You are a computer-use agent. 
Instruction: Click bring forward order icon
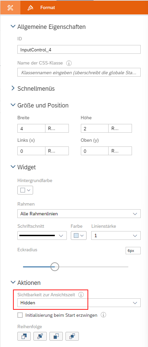click(40, 336)
